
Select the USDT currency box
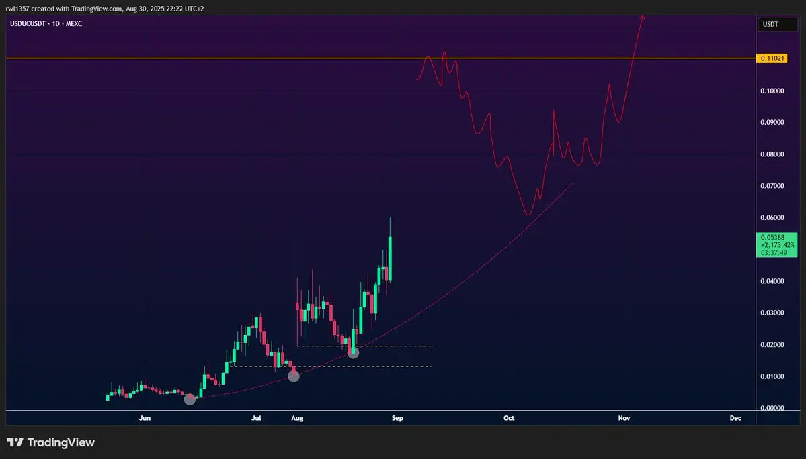pos(777,25)
